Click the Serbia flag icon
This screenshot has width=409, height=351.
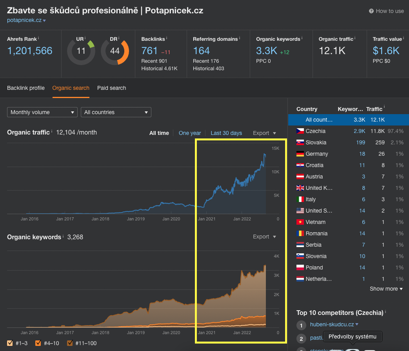coord(300,245)
